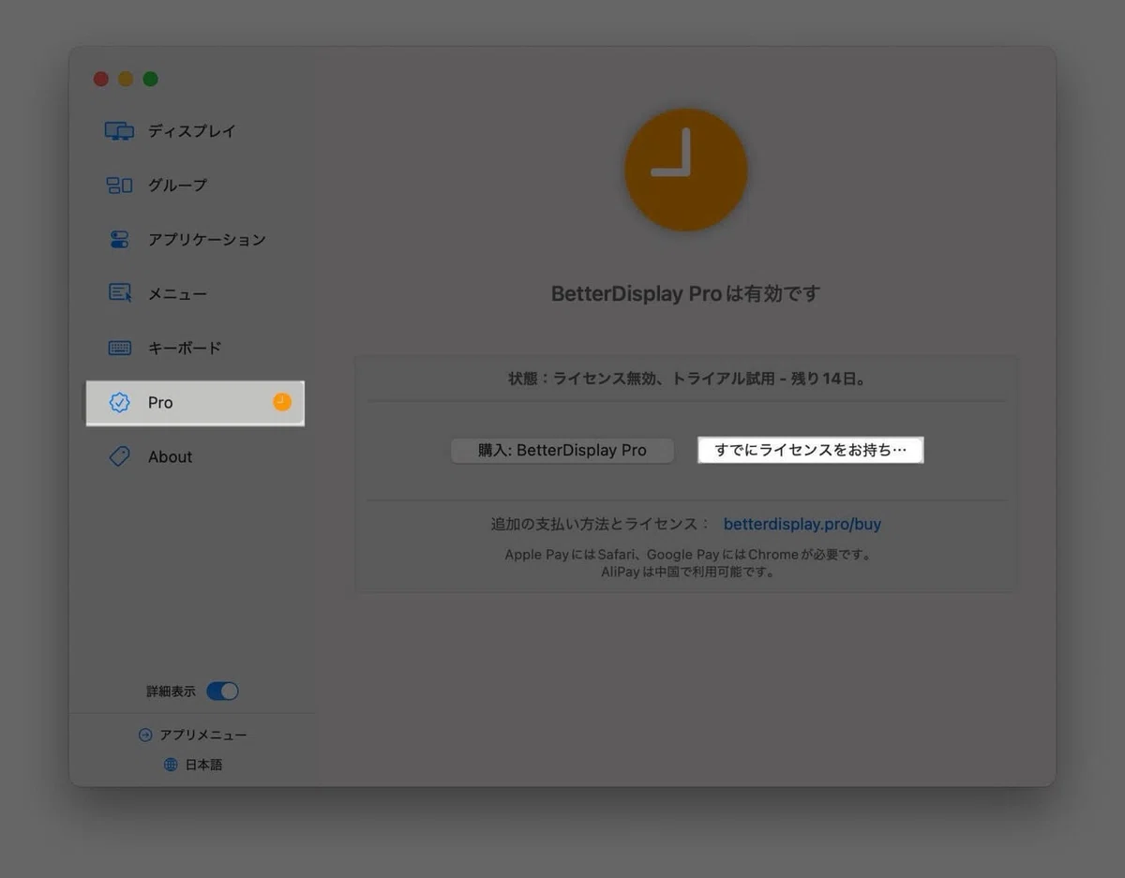Screen dimensions: 1125x878
Task: Close the window with the red button
Action: 101,80
